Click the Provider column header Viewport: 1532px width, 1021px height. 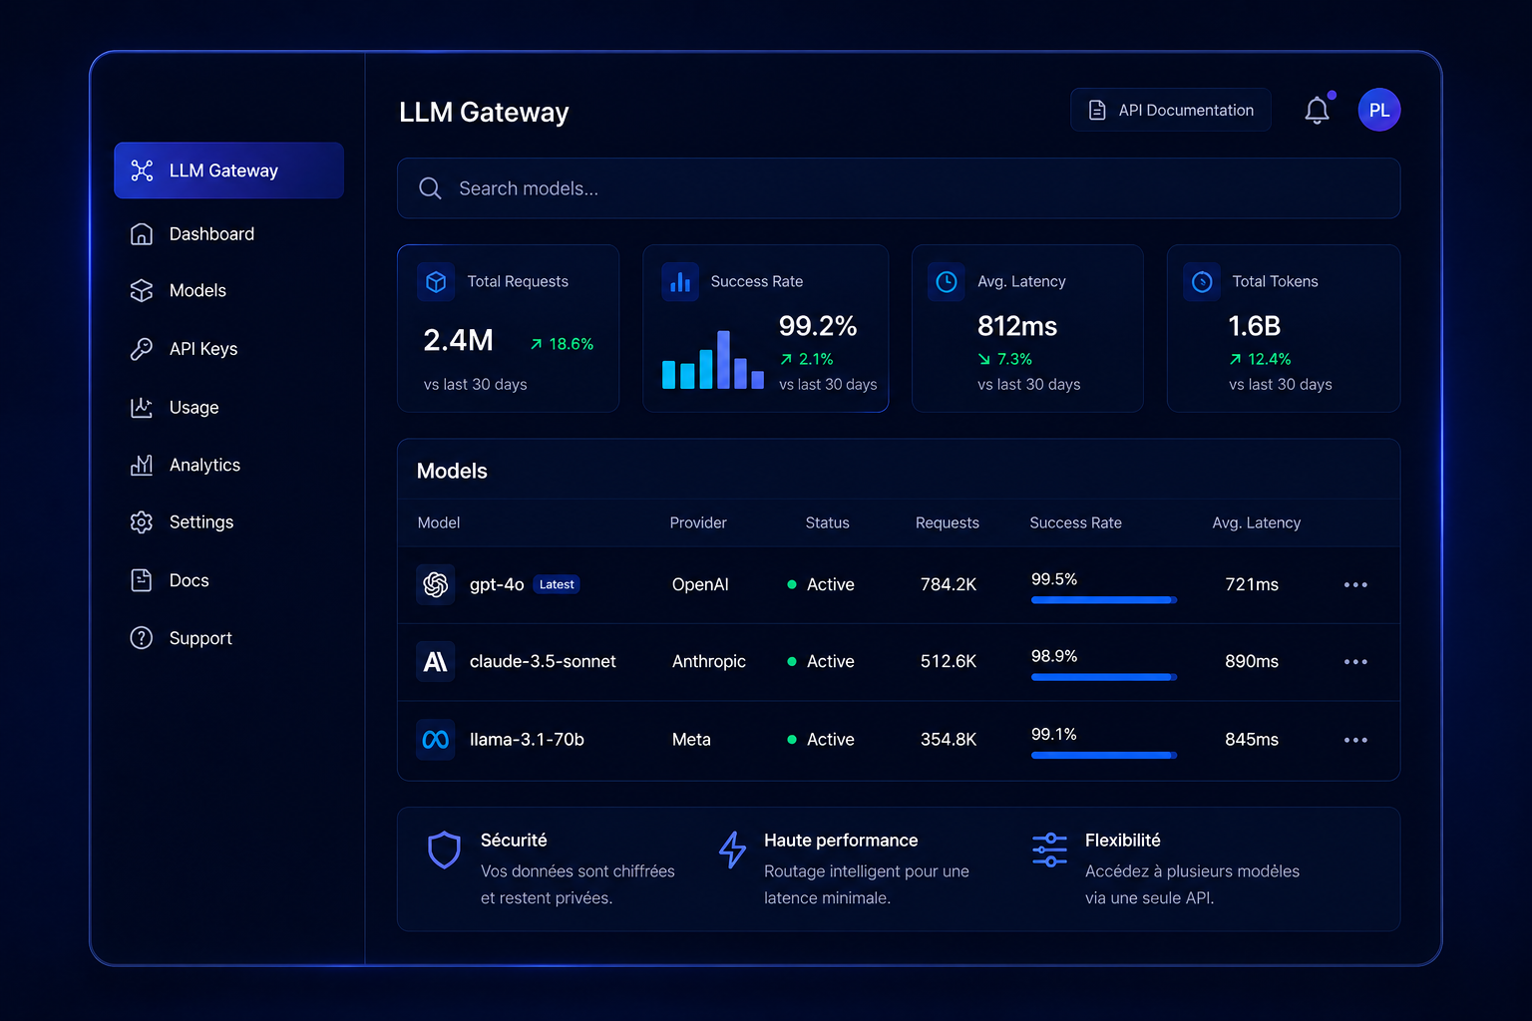point(698,522)
